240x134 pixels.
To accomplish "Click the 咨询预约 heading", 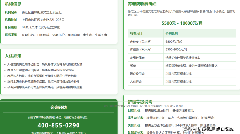I will 59,108.
